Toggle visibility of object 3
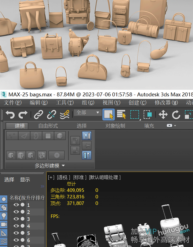This screenshot has height=247, width=193. [x=16, y=219]
